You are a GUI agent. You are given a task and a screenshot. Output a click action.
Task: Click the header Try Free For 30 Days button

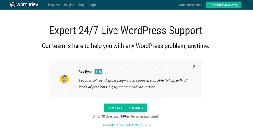coord(224,5)
